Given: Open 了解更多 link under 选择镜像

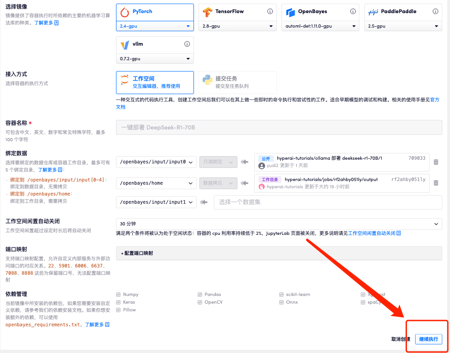Looking at the screenshot, I should point(47,23).
